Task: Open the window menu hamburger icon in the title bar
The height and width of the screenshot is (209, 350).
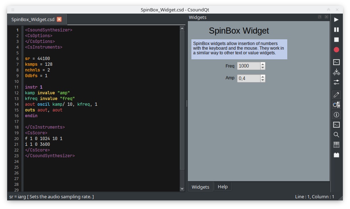Action: click(x=13, y=10)
